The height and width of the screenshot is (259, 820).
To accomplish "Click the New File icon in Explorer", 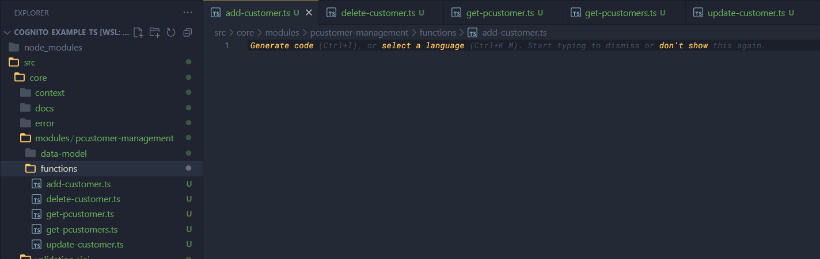I will coord(138,32).
